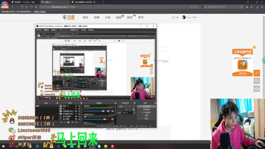Move the source down with the down arrow
This screenshot has height=149, width=265.
(77, 122)
